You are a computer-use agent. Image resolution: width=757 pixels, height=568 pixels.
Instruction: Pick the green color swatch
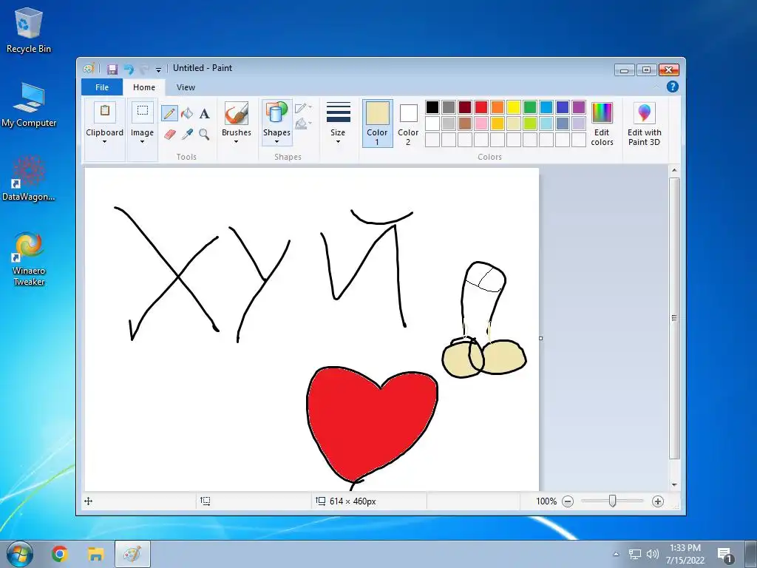click(x=530, y=107)
